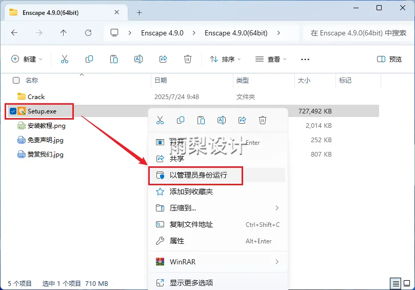Click Share icon at top of context menu
This screenshot has width=415, height=290.
coord(242,120)
